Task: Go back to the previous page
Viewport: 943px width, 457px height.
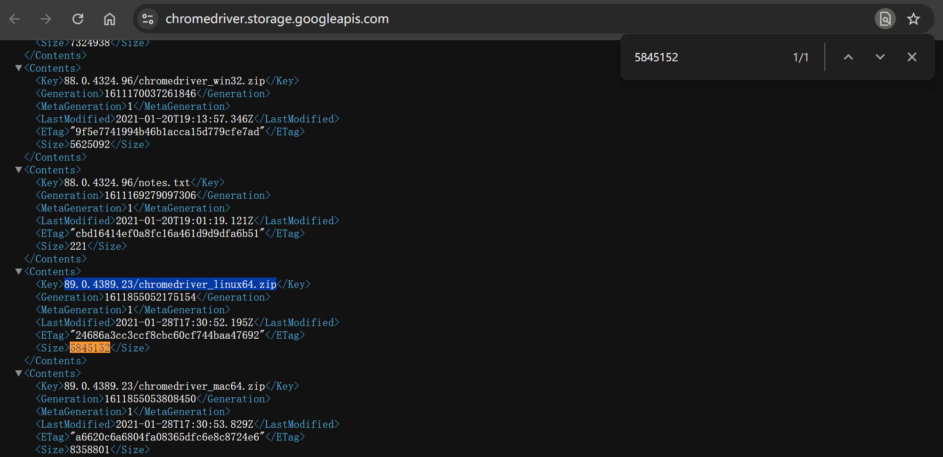Action: 15,19
